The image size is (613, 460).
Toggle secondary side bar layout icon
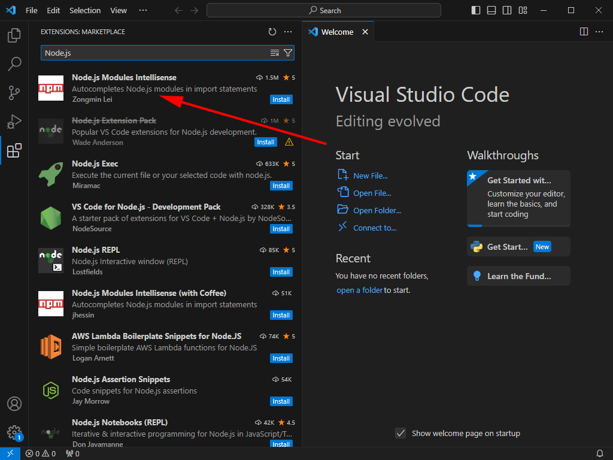coord(507,10)
